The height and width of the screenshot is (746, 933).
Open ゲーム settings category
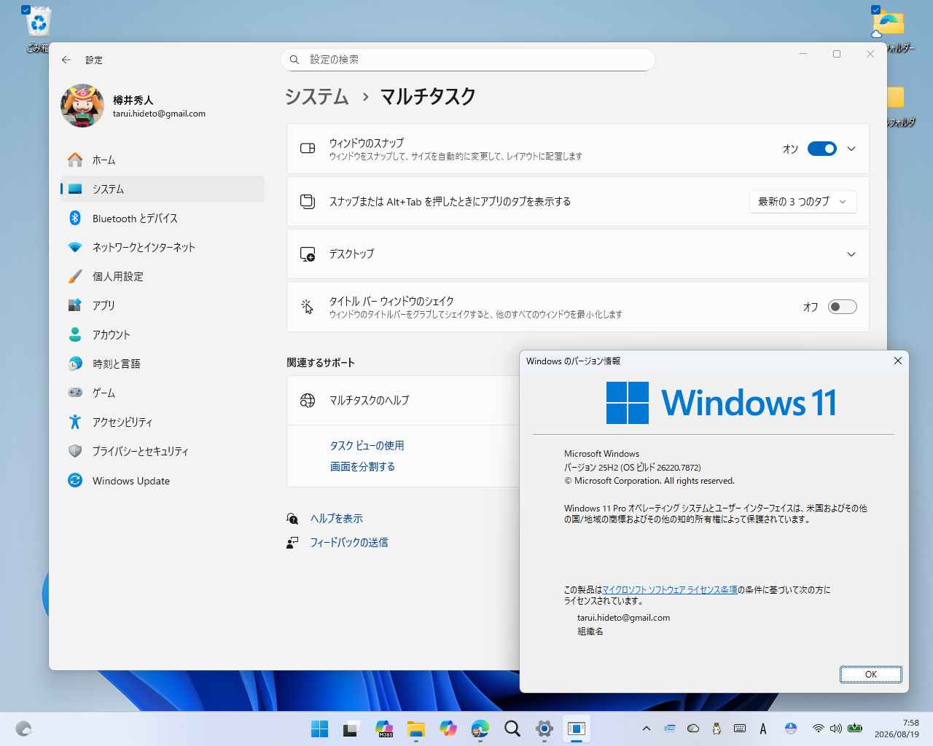pos(162,393)
